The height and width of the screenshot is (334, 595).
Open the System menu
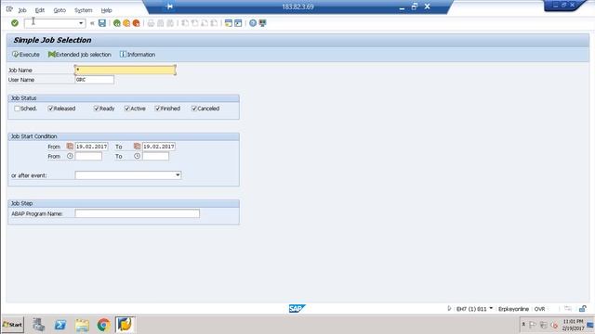pyautogui.click(x=83, y=10)
